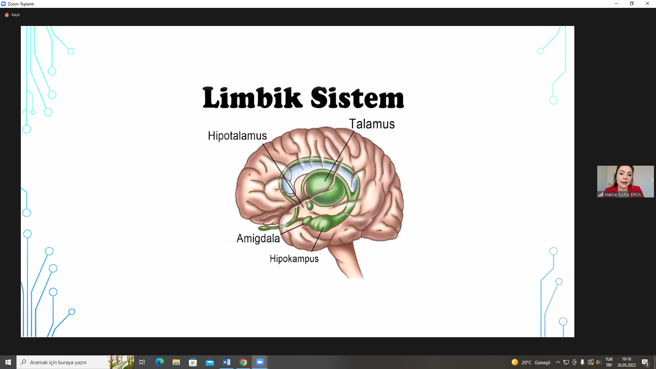Viewport: 656px width, 369px height.
Task: Open the notification center with 2 alerts
Action: (x=645, y=362)
